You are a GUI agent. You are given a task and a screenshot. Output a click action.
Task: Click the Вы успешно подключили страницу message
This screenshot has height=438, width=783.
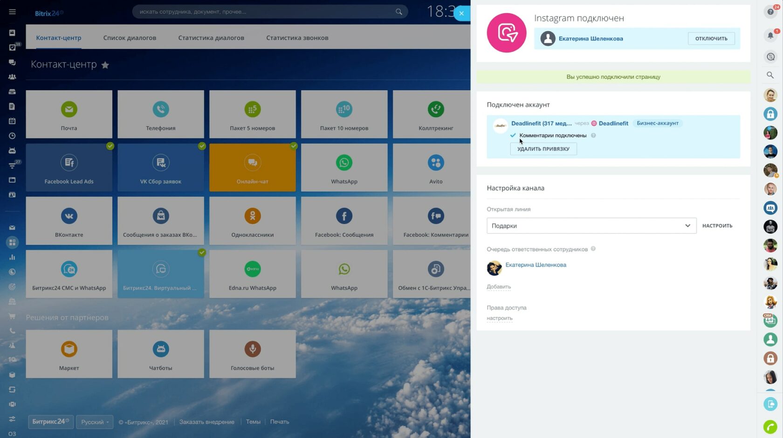click(613, 77)
